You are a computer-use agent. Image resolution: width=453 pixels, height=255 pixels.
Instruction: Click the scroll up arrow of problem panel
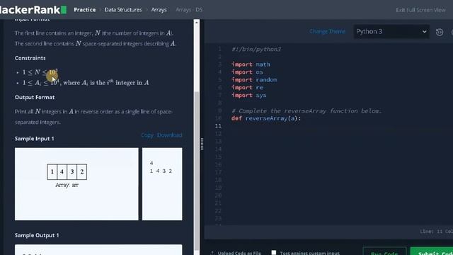197,22
